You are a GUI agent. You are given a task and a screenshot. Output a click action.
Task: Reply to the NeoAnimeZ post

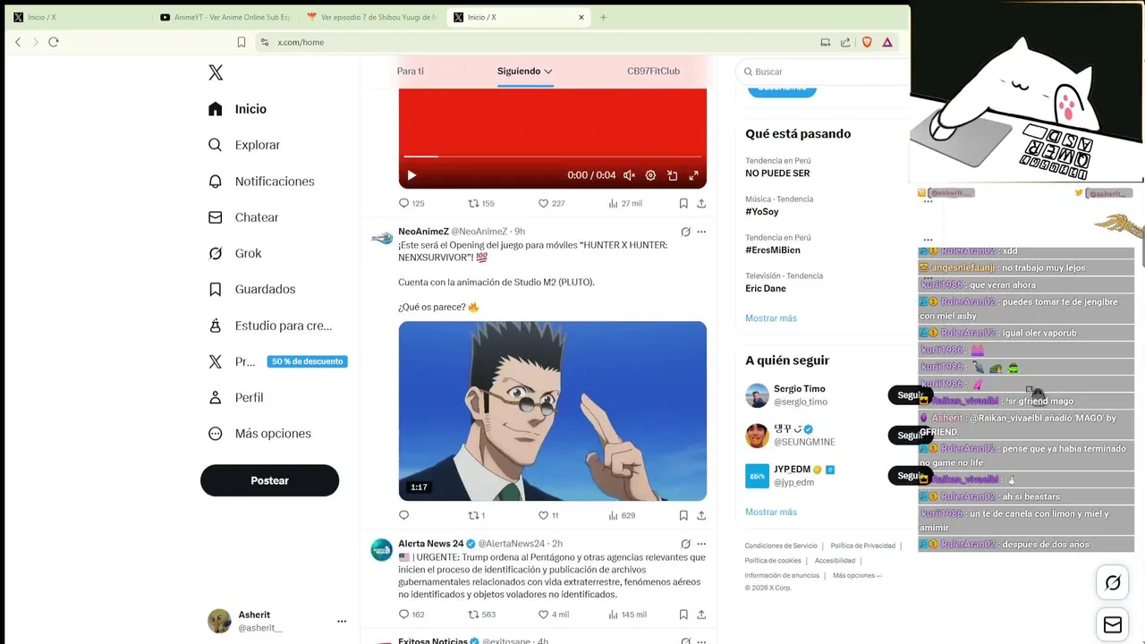(x=403, y=515)
